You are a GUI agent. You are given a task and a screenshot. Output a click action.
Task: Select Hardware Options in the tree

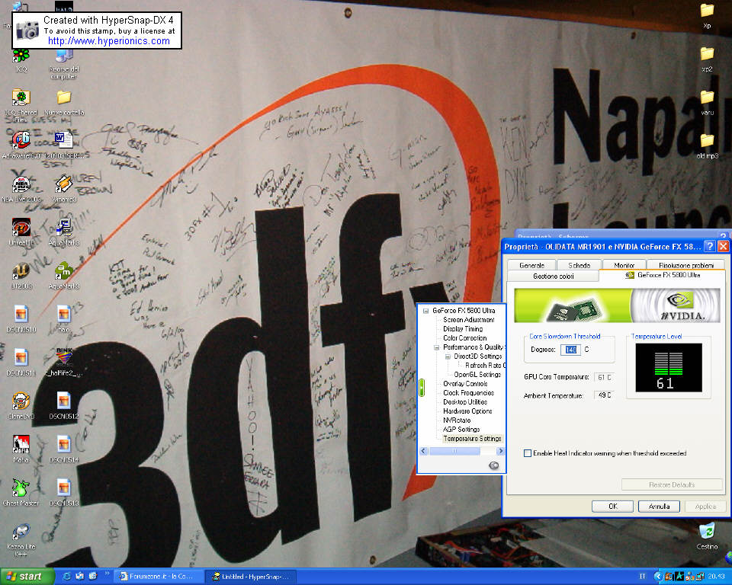[x=467, y=411]
